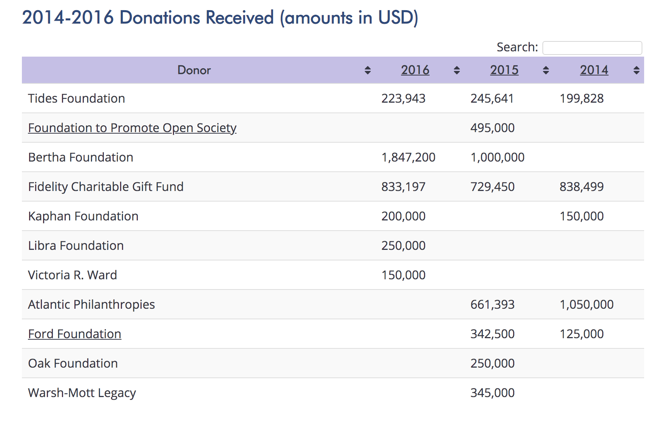Click Atlantic Philanthropies' 1,050,000 value
This screenshot has height=425, width=663.
pyautogui.click(x=586, y=305)
